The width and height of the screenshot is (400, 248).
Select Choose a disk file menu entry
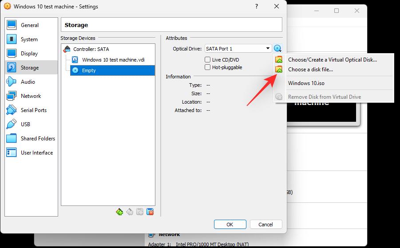[x=334, y=70]
